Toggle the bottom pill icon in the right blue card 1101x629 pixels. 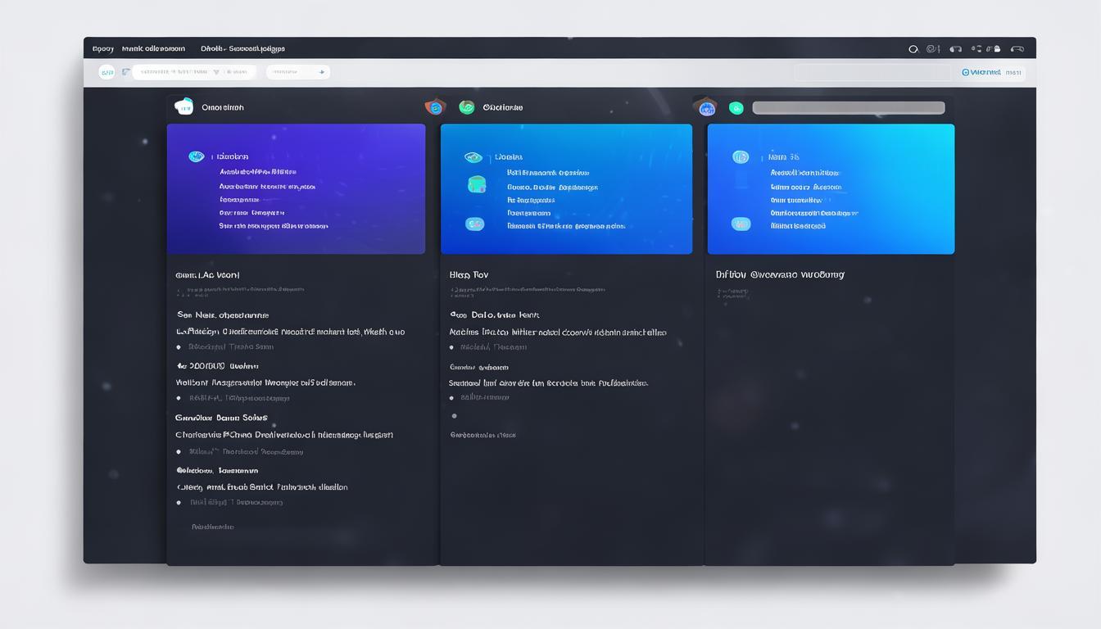(x=741, y=224)
